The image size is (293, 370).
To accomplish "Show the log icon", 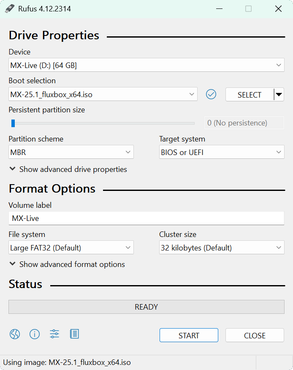I will (74, 335).
